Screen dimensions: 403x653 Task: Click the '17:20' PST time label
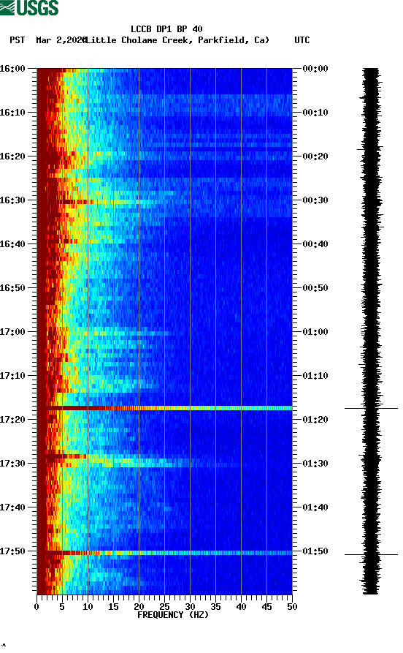(x=12, y=420)
